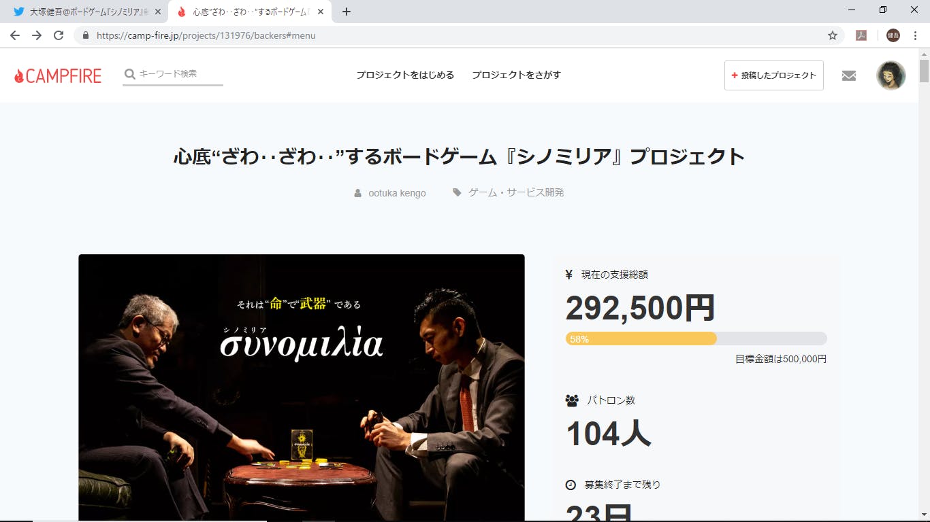This screenshot has width=930, height=522.
Task: Open the PDF extension icon
Action: [x=861, y=35]
